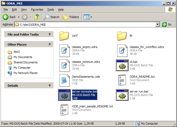This screenshot has height=127, width=177.
Task: Select the cli.bat batch file icon
Action: coord(122,65)
